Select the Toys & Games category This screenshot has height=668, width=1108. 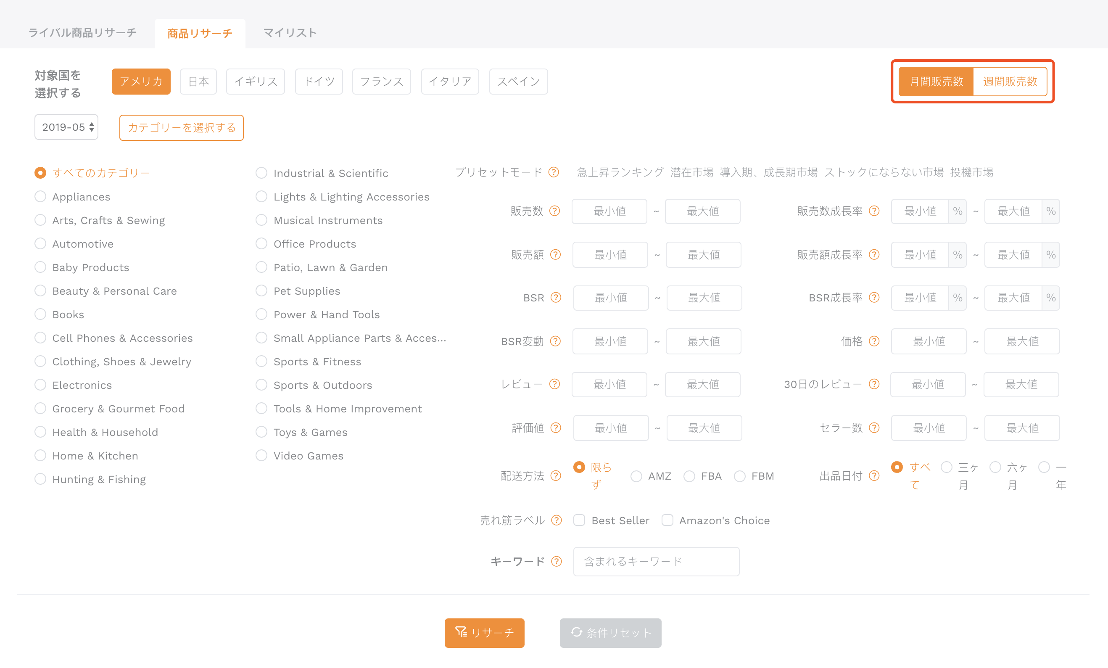tap(261, 432)
